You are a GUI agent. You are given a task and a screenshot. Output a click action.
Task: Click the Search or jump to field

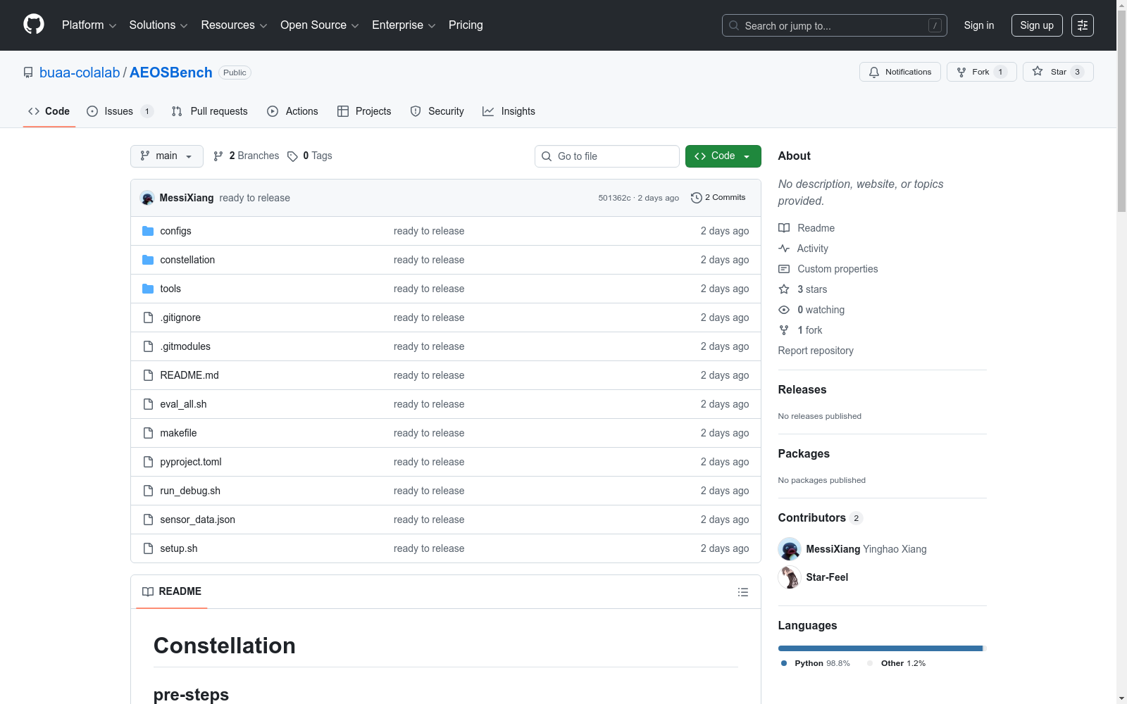[x=835, y=25]
